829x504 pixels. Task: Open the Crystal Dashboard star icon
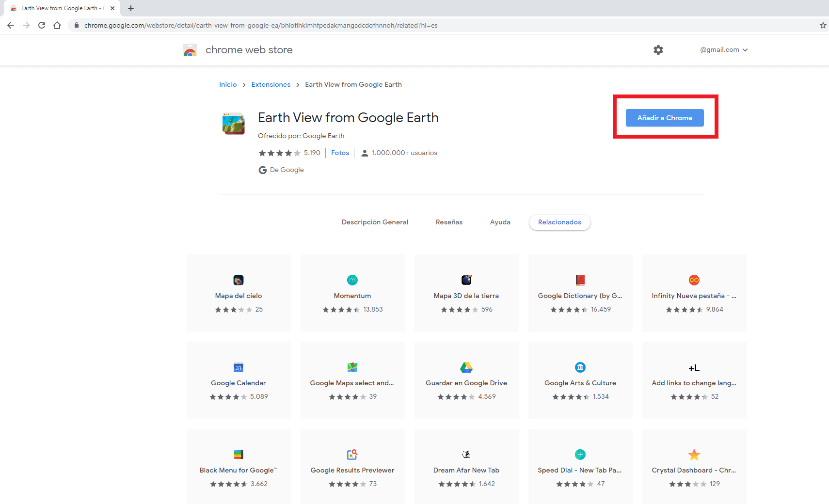coord(694,455)
